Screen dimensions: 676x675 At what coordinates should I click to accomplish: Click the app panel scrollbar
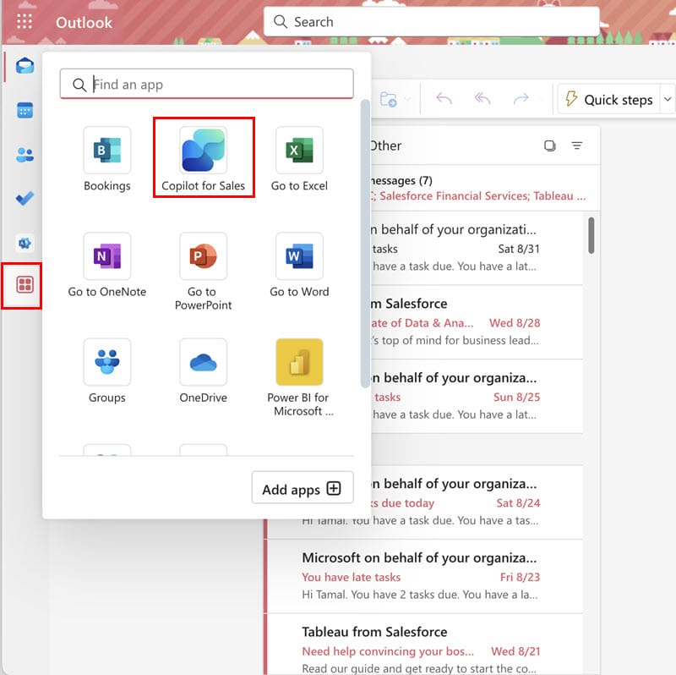pos(365,244)
